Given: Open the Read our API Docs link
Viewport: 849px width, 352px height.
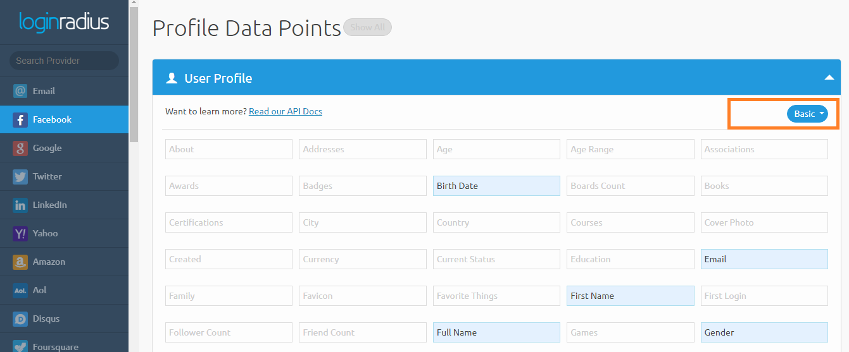Looking at the screenshot, I should 286,111.
